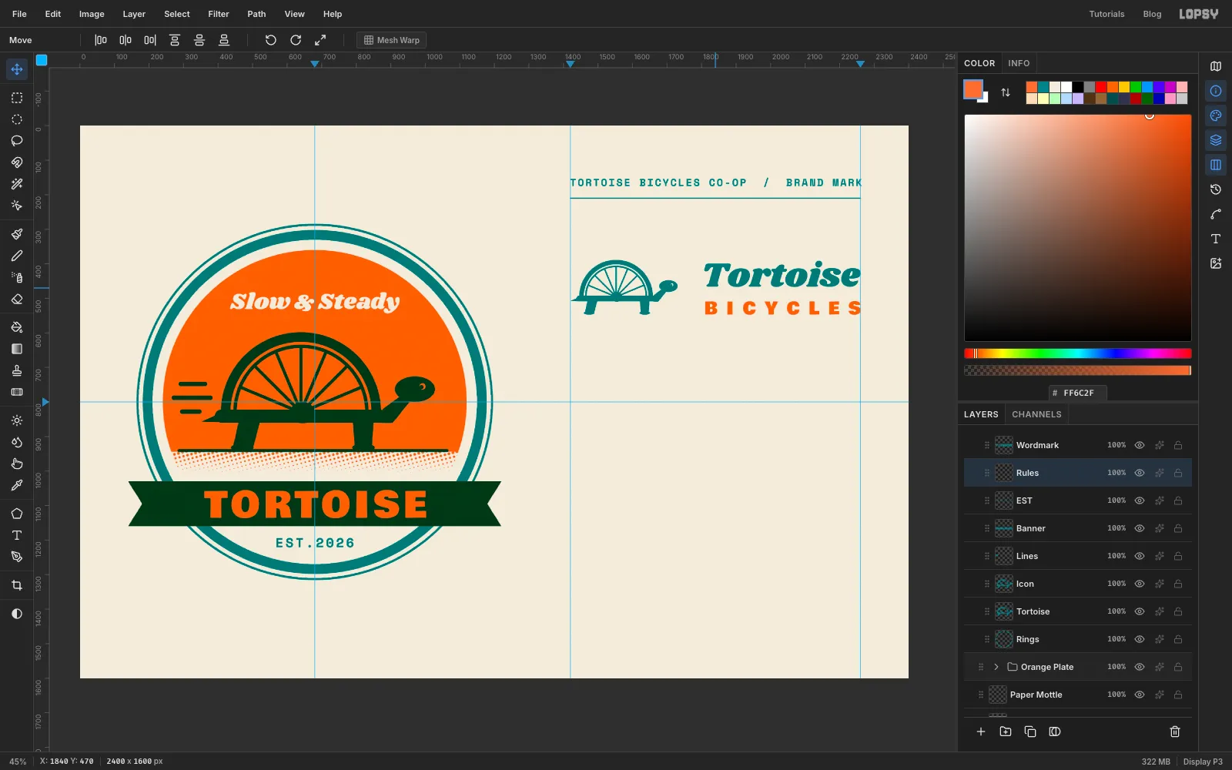
Task: Select the Rings layer
Action: (x=1078, y=639)
